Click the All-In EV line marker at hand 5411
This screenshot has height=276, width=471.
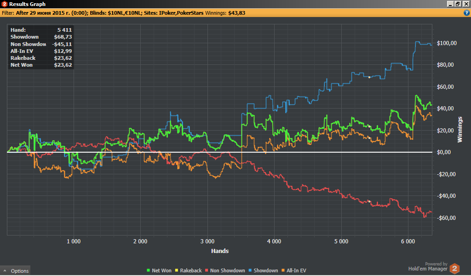(369, 138)
